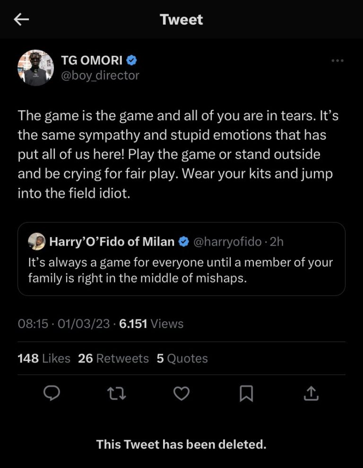Tap the TG OMORI display name

pyautogui.click(x=92, y=60)
